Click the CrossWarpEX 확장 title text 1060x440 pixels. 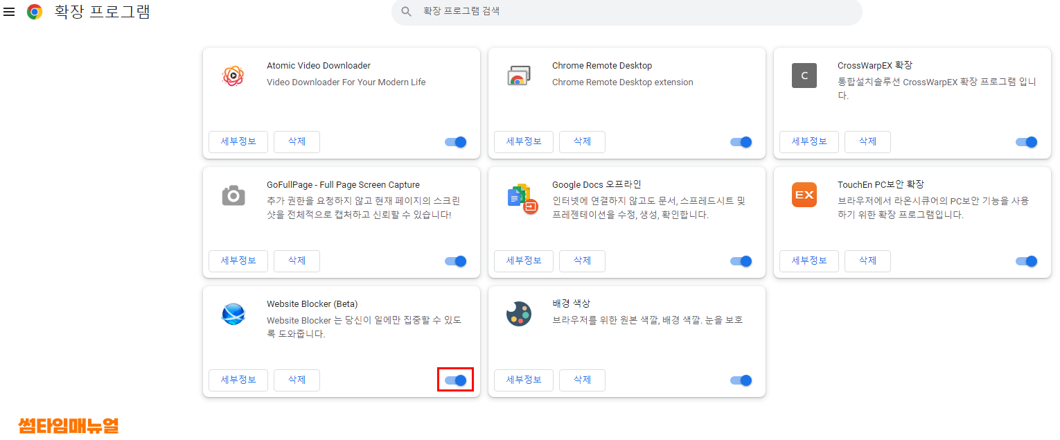875,66
